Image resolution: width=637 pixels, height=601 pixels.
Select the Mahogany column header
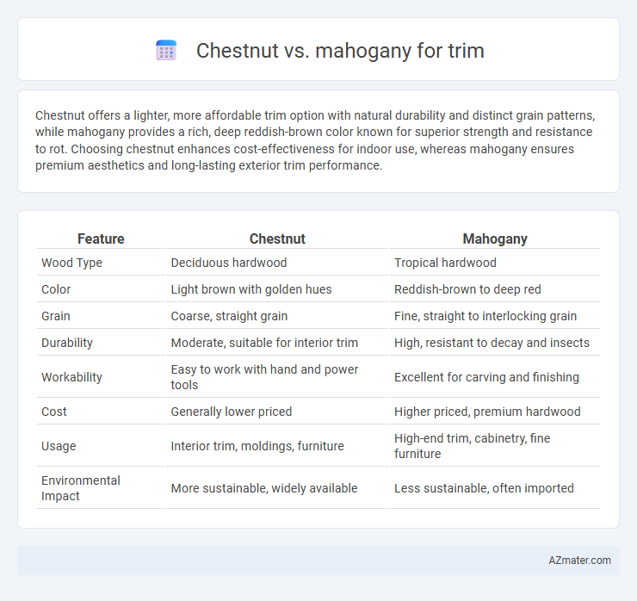pos(495,239)
